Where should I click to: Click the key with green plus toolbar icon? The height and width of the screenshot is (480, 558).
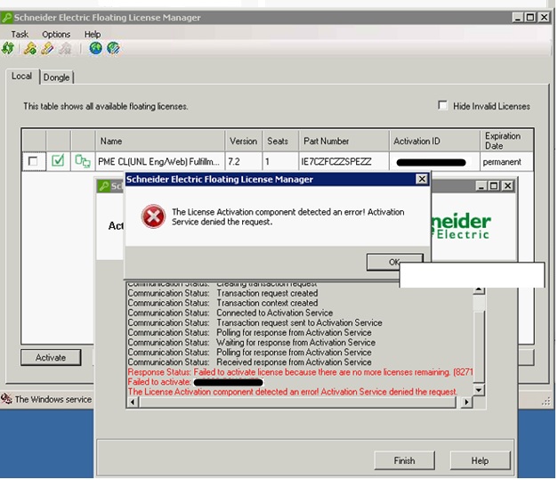(x=30, y=48)
